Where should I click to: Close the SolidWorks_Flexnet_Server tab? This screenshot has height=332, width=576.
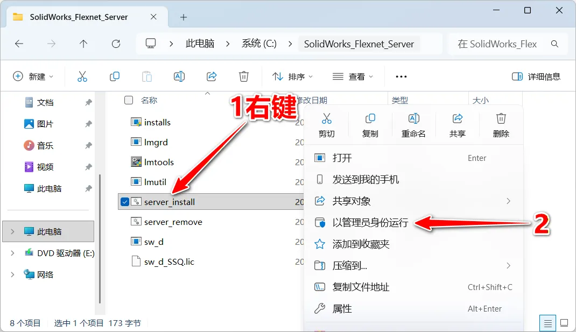point(153,17)
